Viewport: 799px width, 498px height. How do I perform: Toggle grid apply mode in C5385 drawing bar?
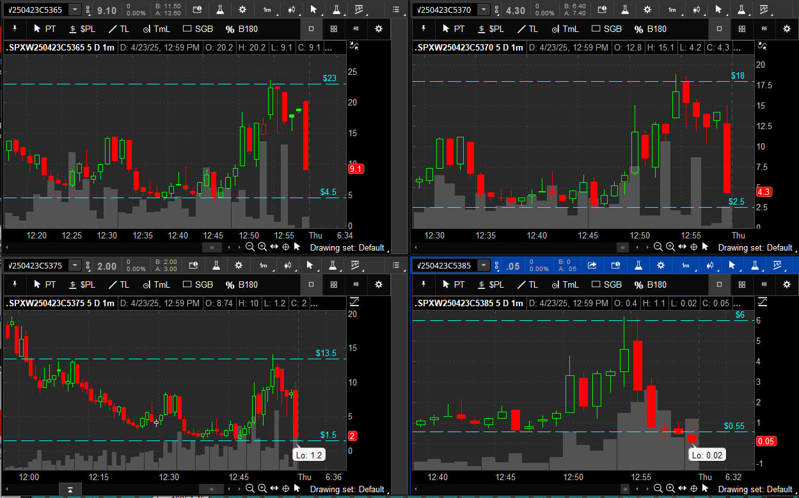coord(742,284)
